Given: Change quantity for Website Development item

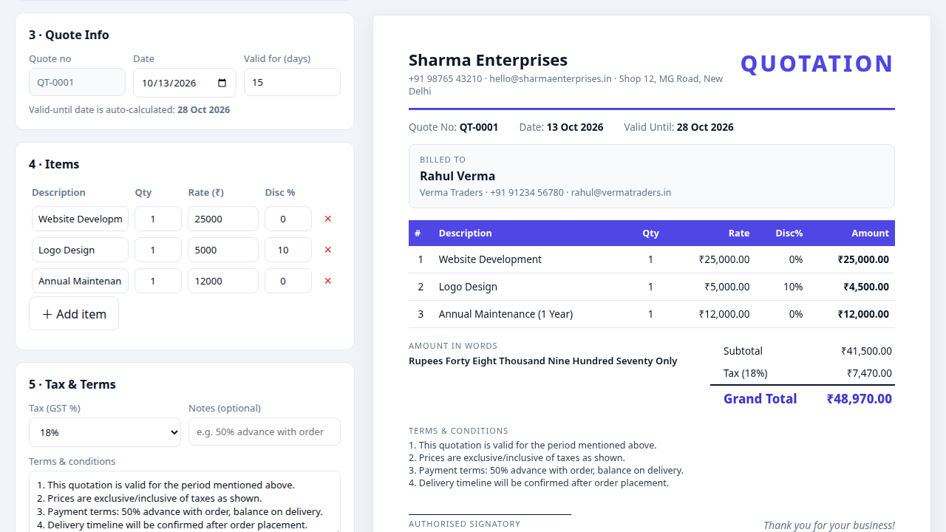Looking at the screenshot, I should pos(158,219).
